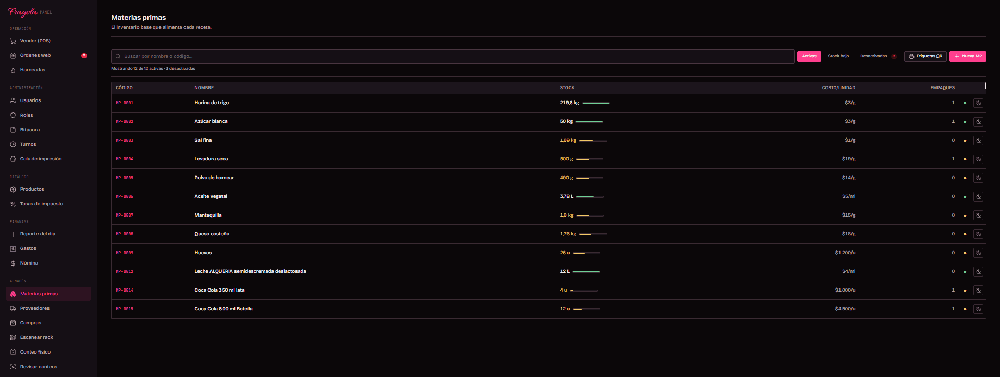Open Revisar conteos
1000x377 pixels.
[x=48, y=367]
